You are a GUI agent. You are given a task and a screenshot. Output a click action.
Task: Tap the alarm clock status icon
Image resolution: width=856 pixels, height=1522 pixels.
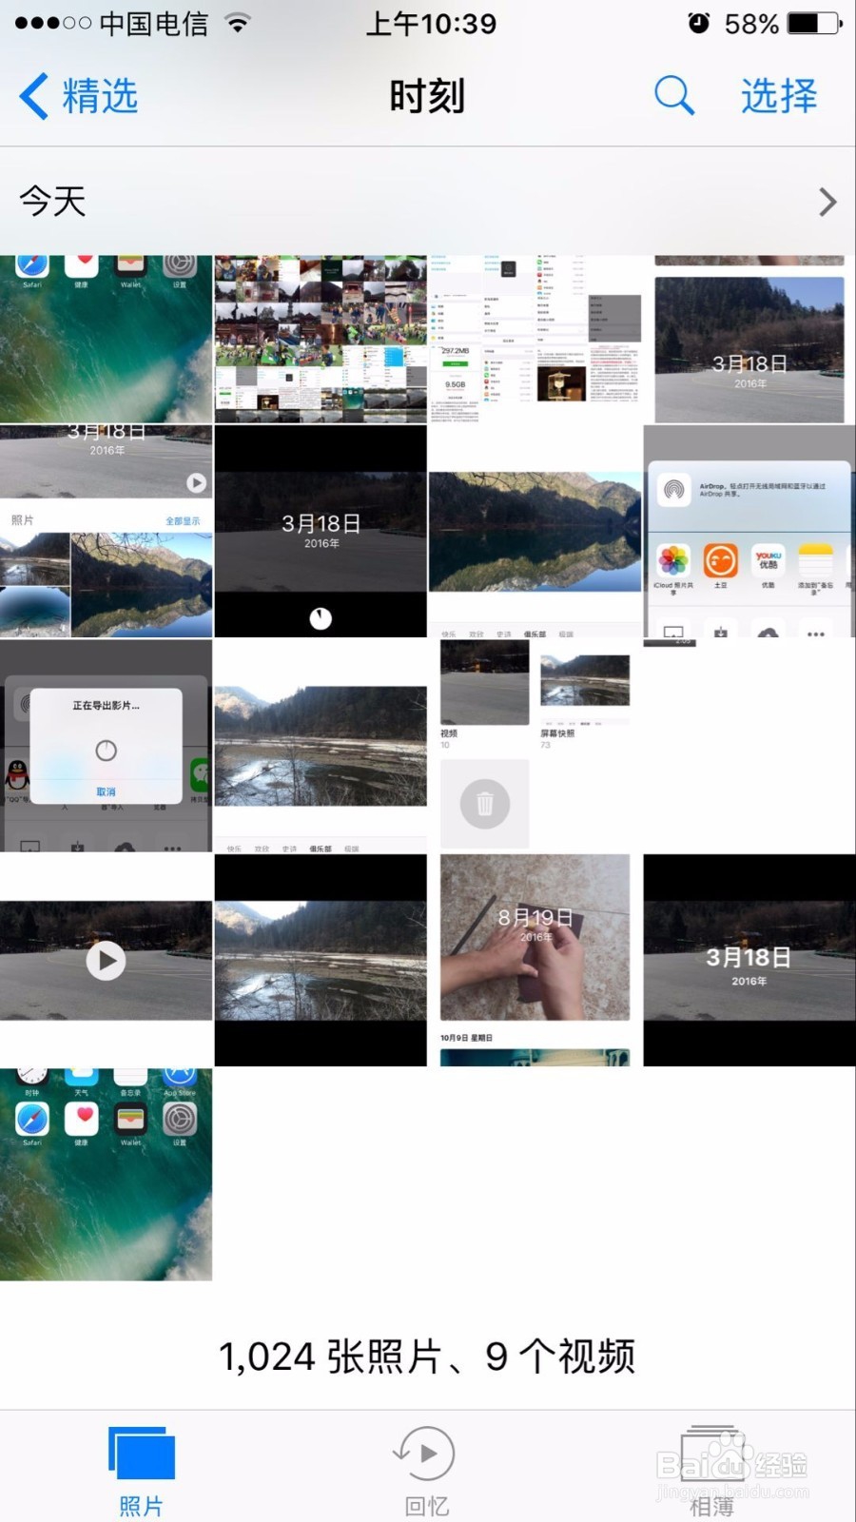click(x=699, y=23)
